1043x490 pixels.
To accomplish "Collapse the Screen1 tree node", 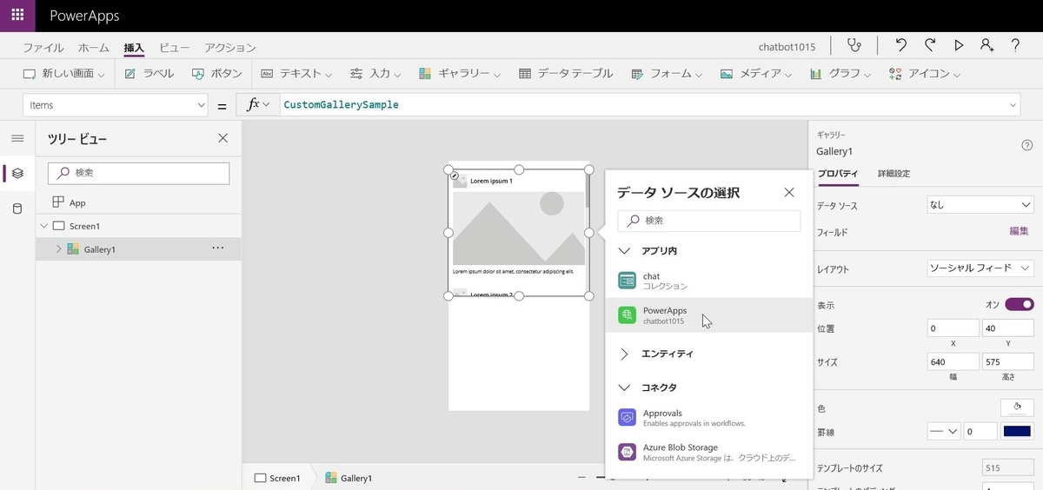I will pos(44,226).
